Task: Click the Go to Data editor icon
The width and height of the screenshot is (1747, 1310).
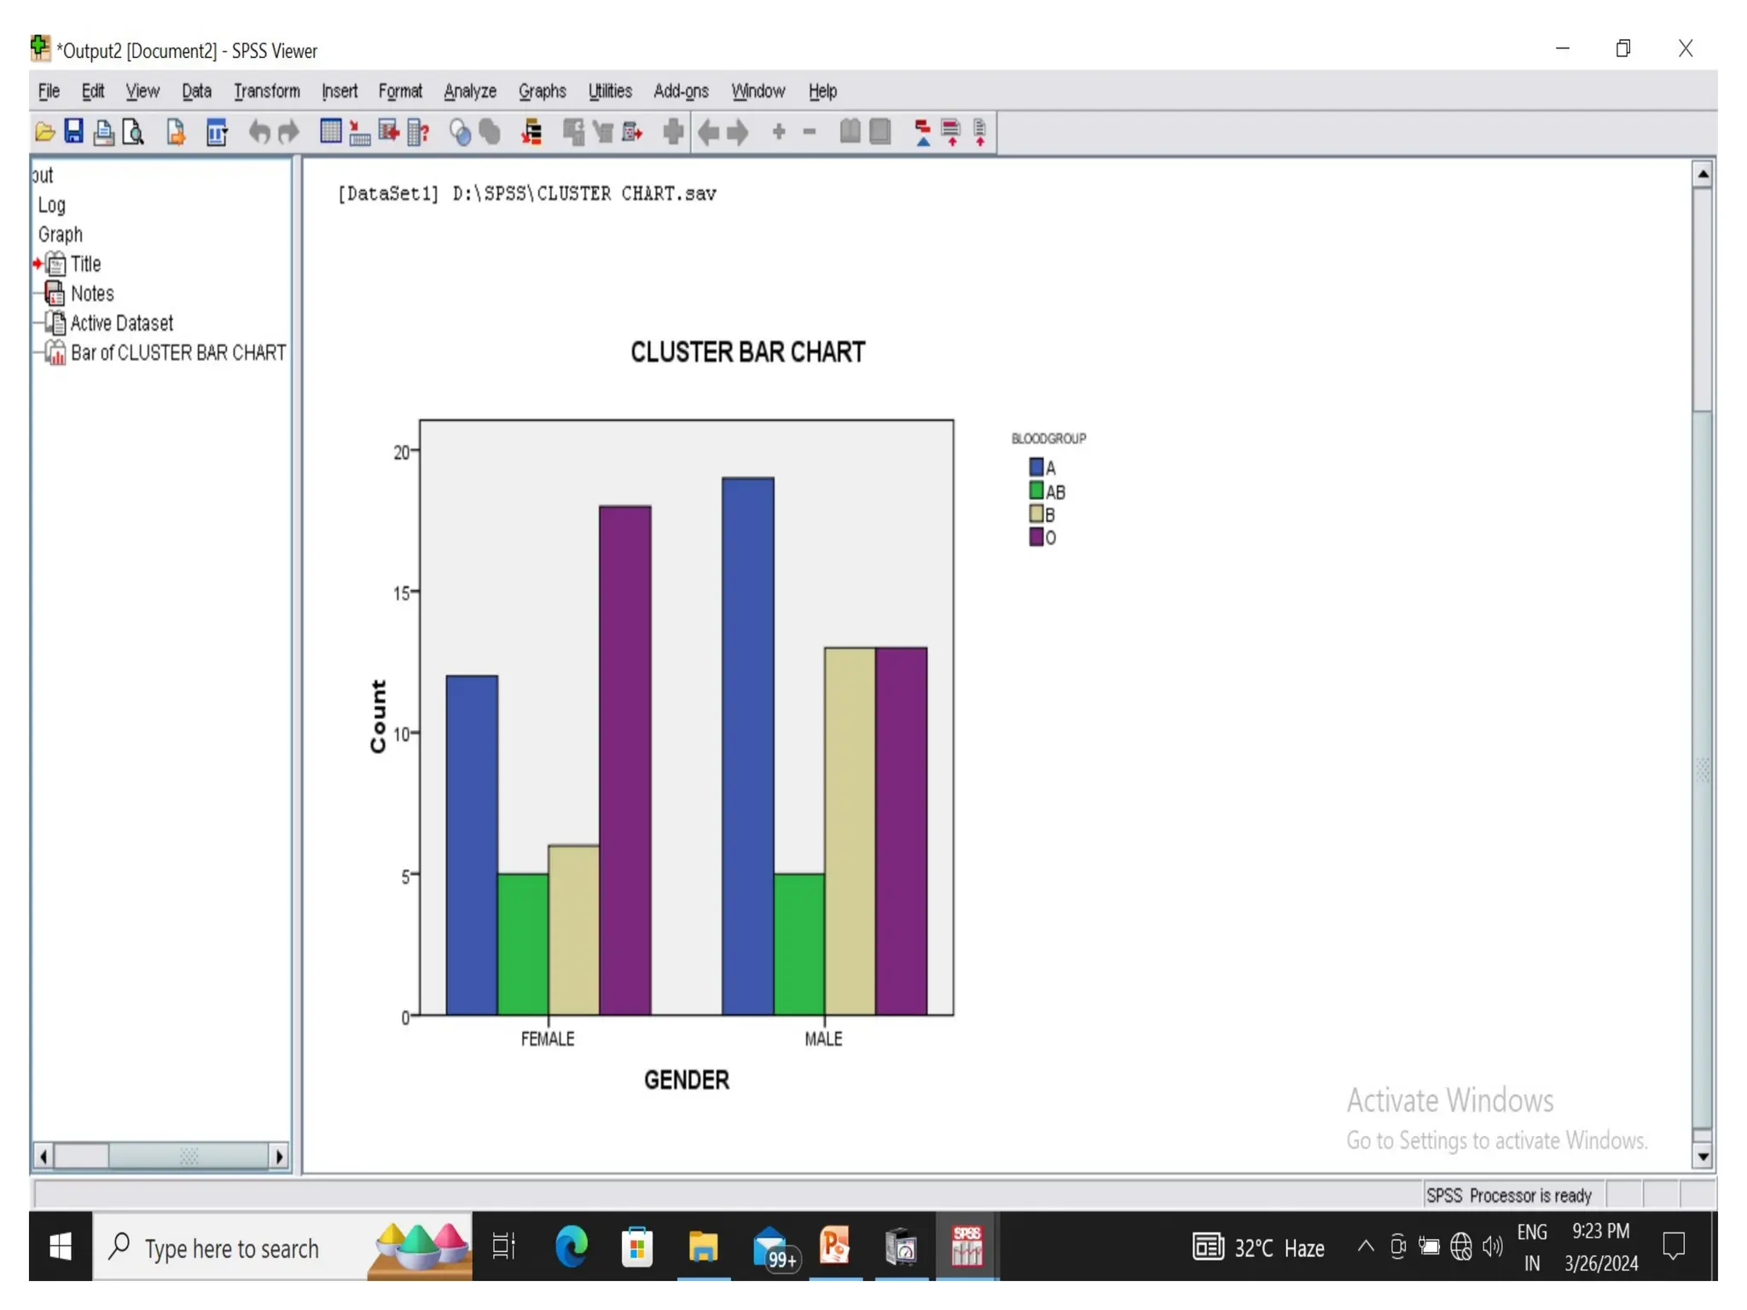Action: pos(330,132)
